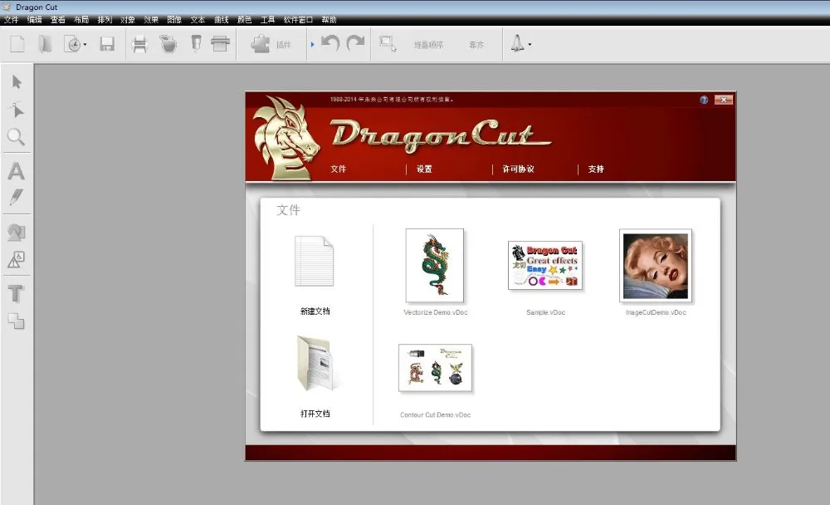Open the Sample.vDoc thumbnail

545,266
